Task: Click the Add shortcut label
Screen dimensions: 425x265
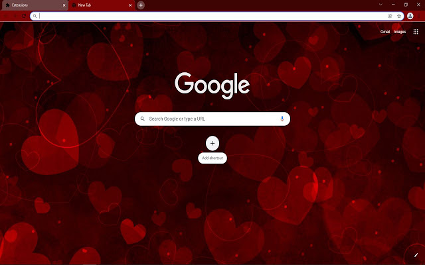Action: pyautogui.click(x=212, y=158)
